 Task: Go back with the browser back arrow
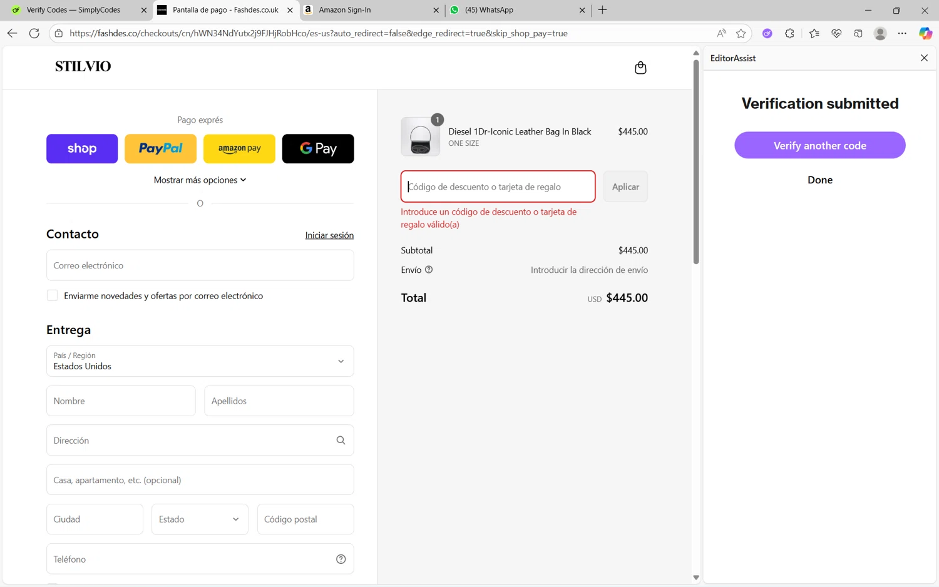tap(12, 33)
